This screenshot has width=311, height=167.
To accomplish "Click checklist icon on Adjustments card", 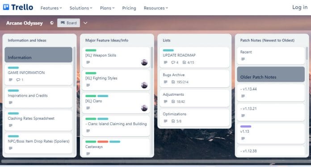I will [173, 102].
